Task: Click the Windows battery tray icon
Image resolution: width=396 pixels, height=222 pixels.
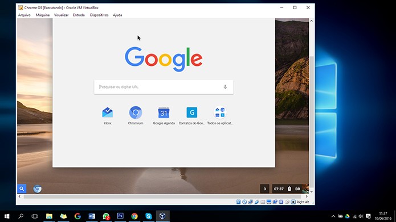Action: tap(340, 216)
